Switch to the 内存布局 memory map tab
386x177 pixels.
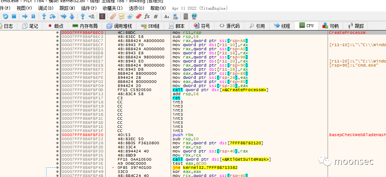(x=85, y=26)
